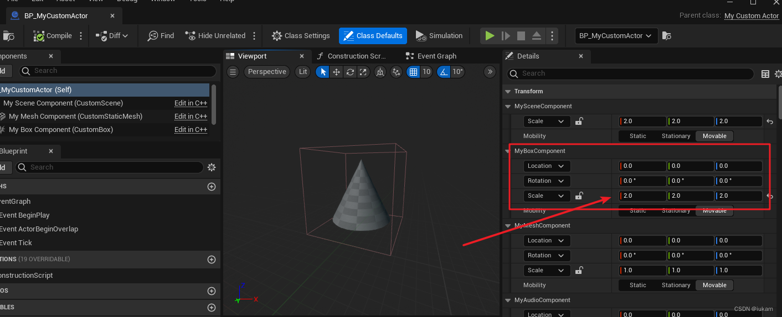
Task: Click the Components search field
Action: pyautogui.click(x=117, y=71)
